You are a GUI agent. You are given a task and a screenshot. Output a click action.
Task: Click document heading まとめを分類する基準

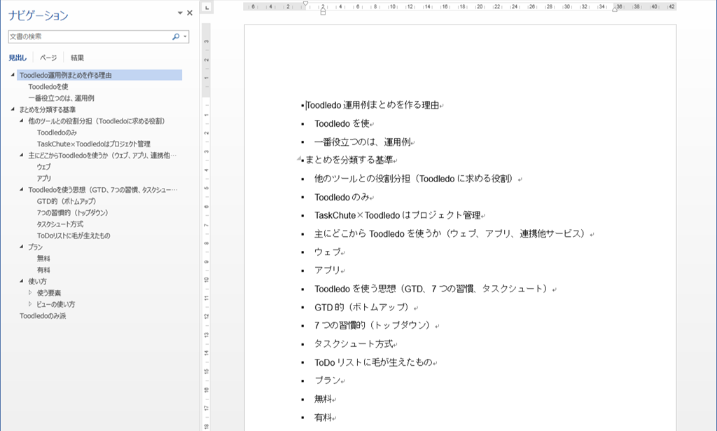[349, 160]
